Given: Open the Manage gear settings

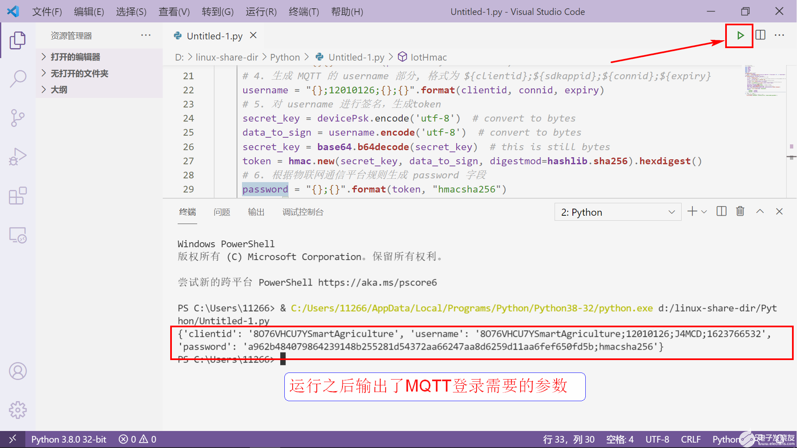Looking at the screenshot, I should (18, 410).
